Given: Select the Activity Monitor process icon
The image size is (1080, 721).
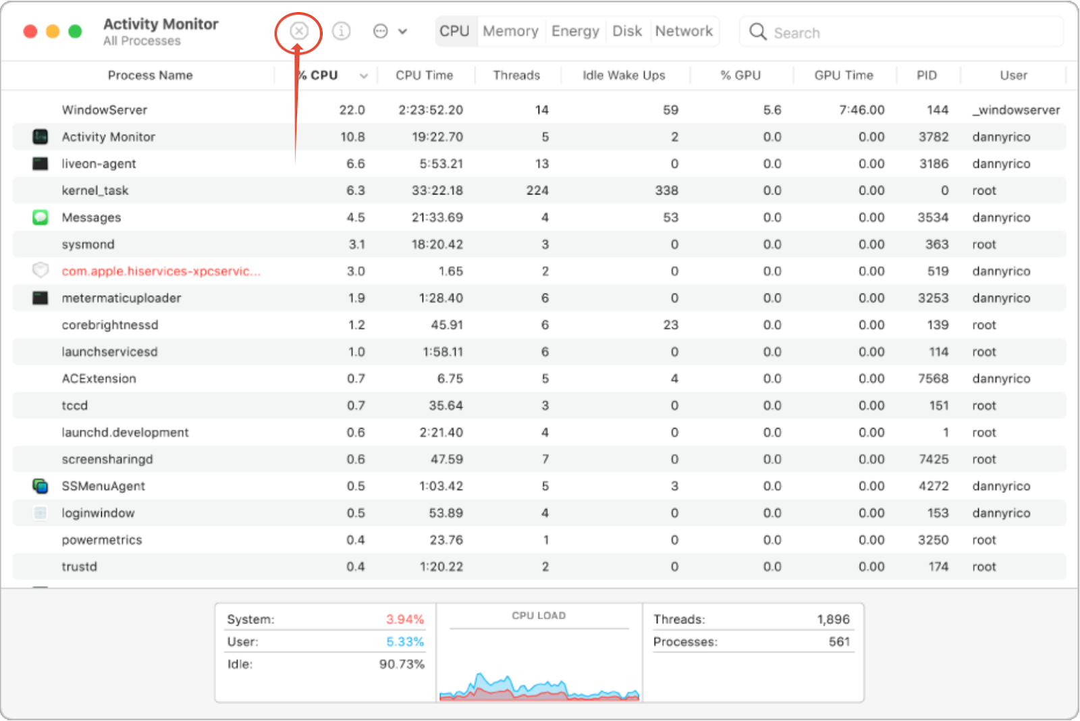Looking at the screenshot, I should coord(40,137).
